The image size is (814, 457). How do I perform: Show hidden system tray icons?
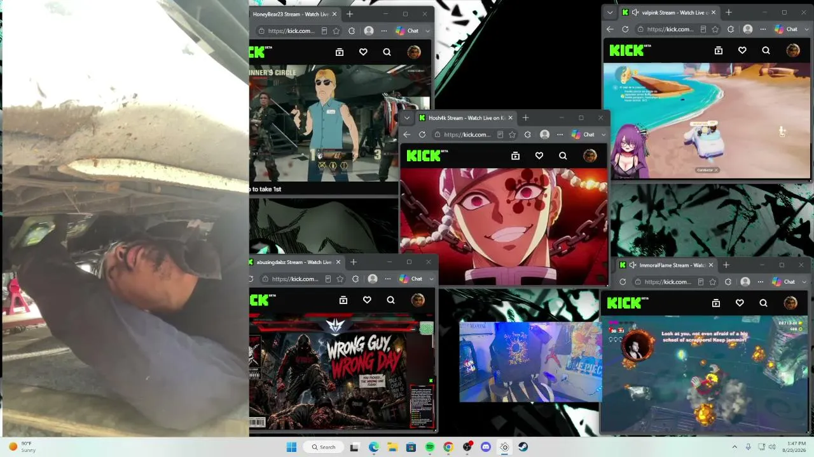click(735, 447)
